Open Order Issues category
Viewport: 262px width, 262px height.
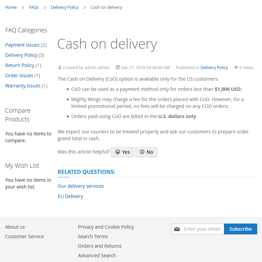[x=19, y=76]
